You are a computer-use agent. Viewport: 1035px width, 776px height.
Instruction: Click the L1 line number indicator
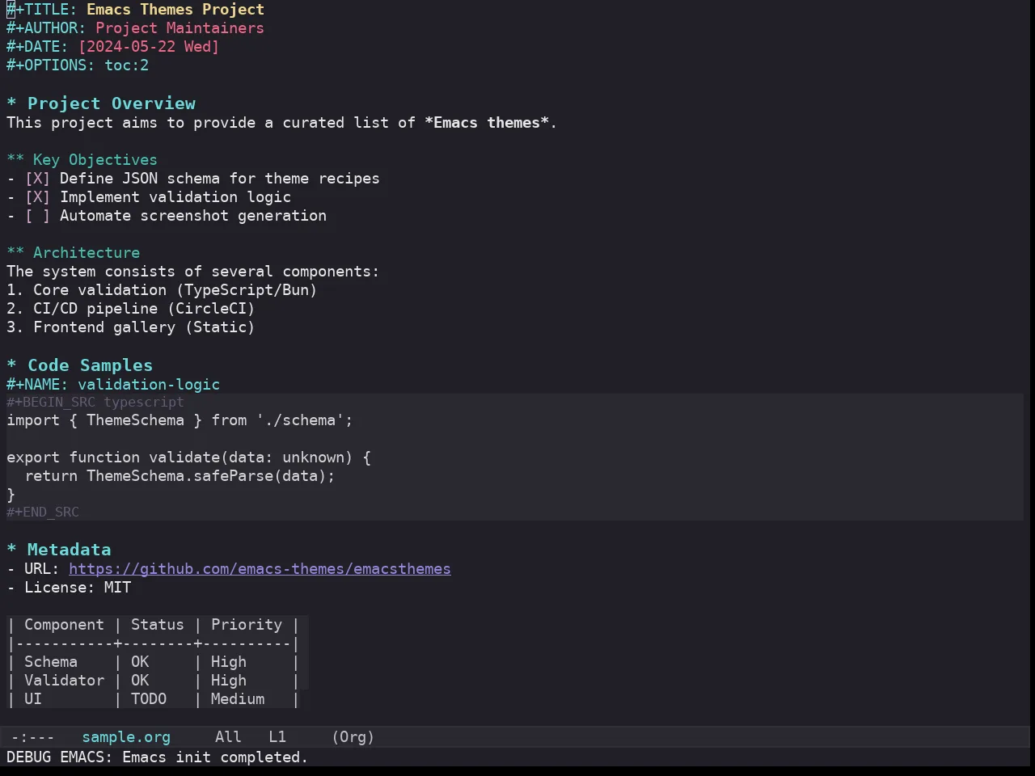tap(277, 737)
